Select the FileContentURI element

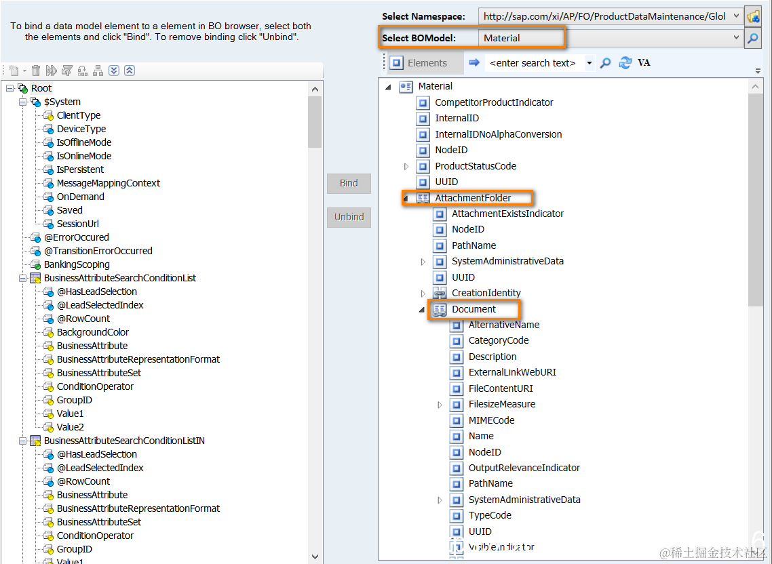tap(501, 388)
